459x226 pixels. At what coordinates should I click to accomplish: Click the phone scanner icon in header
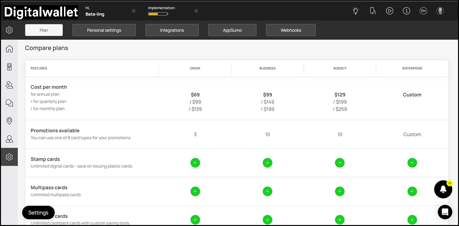[x=372, y=11]
